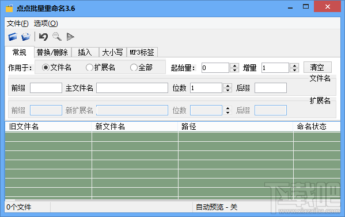Maximize the 点点批量重命名 window

(306, 7)
